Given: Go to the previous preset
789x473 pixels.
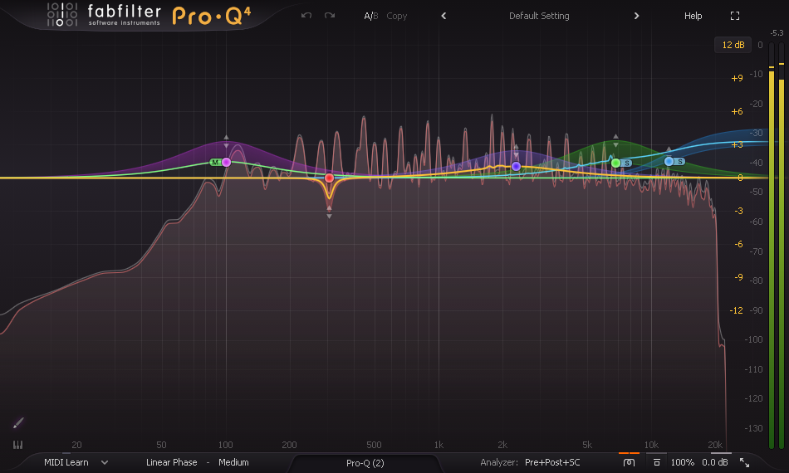Looking at the screenshot, I should coord(444,16).
